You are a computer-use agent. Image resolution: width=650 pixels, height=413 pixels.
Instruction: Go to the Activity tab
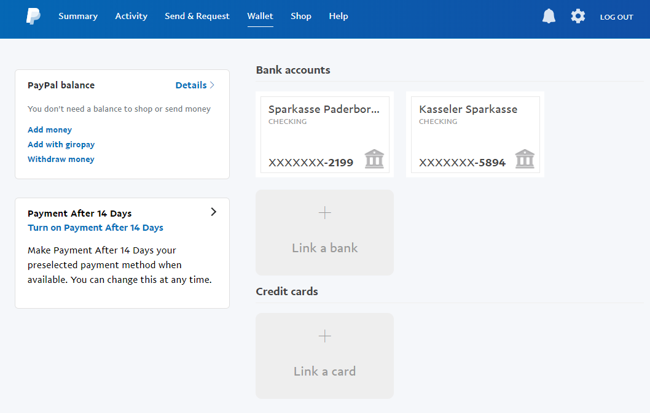click(x=131, y=16)
